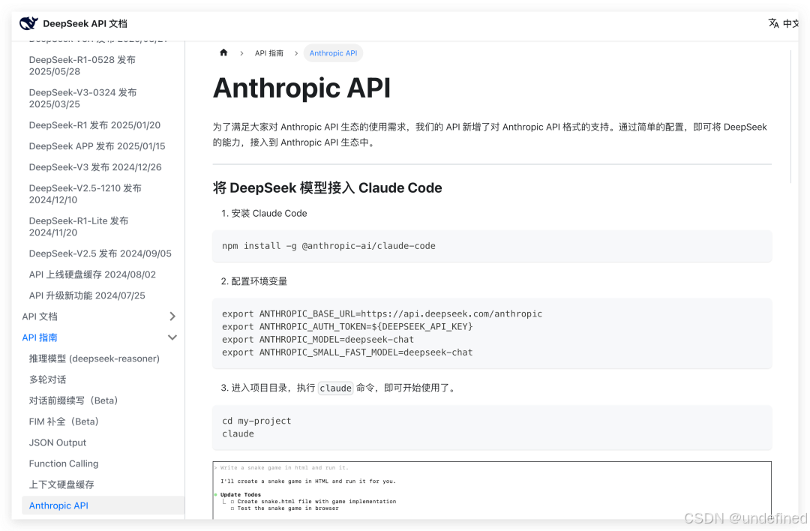Open DeepSeek-V3-0324 发布 2025/03/25 entry

point(82,98)
